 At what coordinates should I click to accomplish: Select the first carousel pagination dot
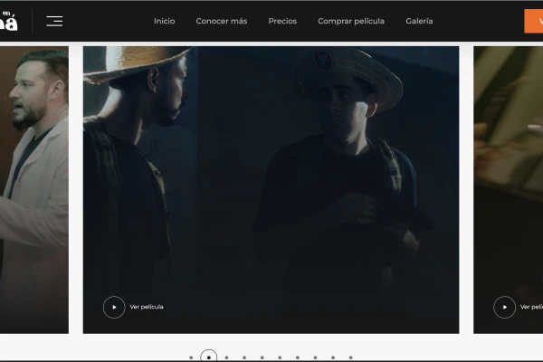coord(191,357)
